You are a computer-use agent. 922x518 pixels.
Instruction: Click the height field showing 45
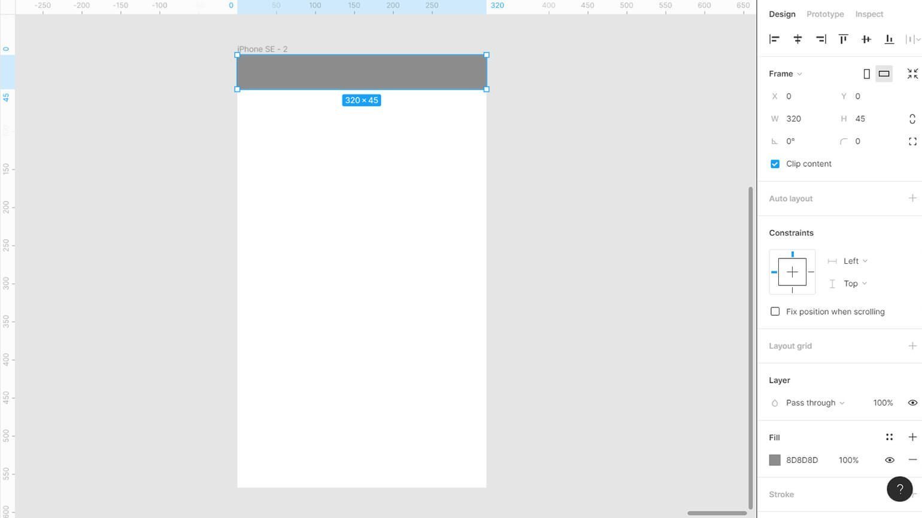click(x=871, y=119)
